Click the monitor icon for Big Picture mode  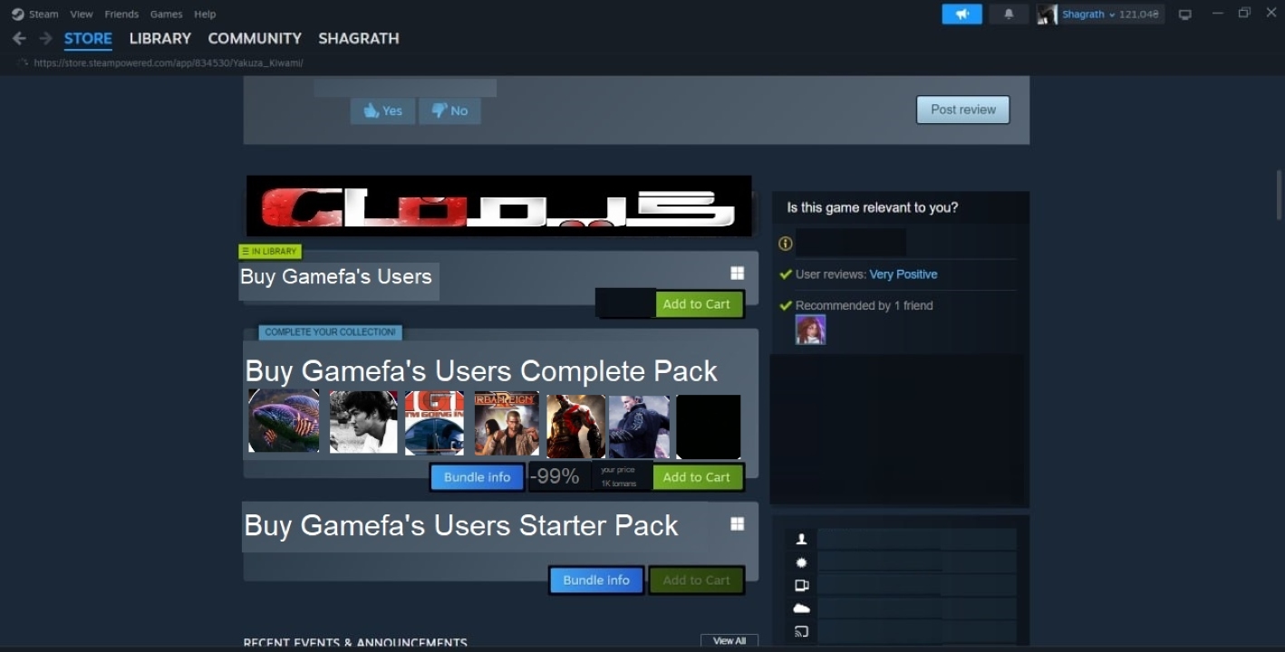[x=1184, y=14]
